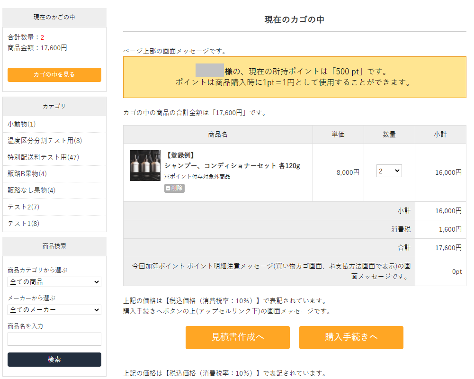Viewport: 474px width, 379px height.
Task: Open the テスト1(8) category
Action: 24,224
